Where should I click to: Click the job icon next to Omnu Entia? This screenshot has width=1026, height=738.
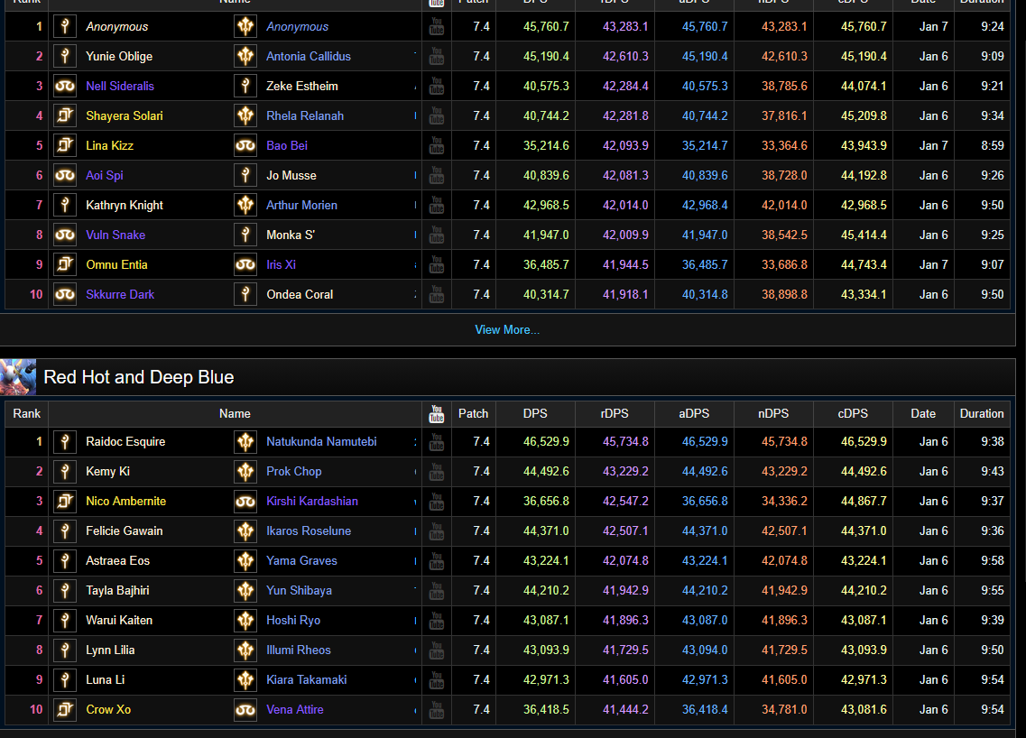65,264
